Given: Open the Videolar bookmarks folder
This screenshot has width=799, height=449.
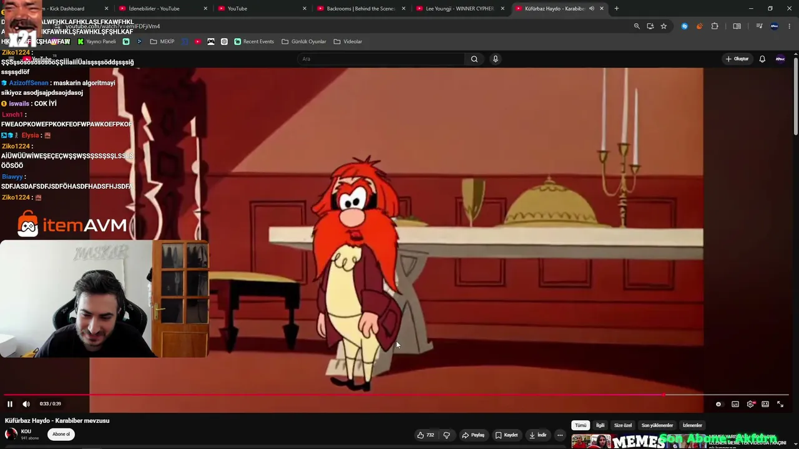Looking at the screenshot, I should click(x=348, y=42).
